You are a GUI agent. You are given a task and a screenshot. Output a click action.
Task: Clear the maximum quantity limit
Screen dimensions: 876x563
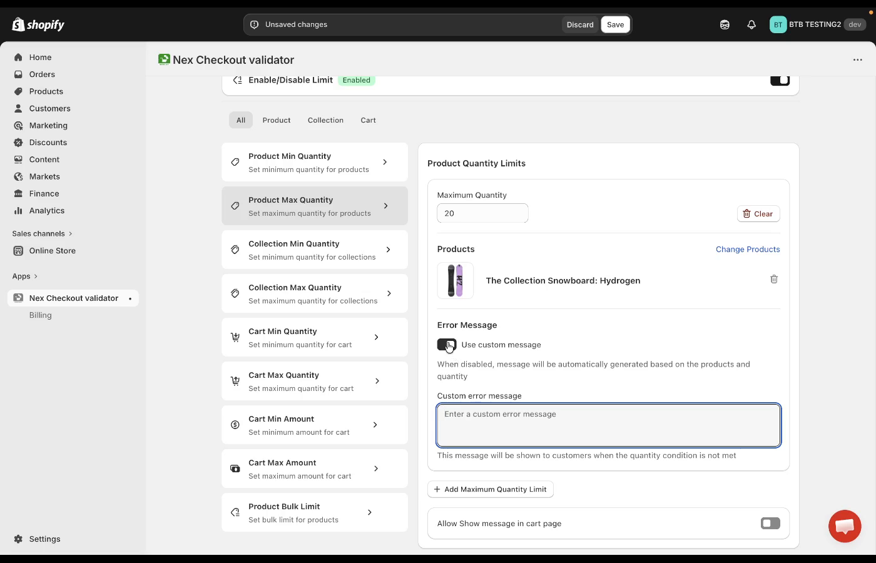pyautogui.click(x=758, y=213)
